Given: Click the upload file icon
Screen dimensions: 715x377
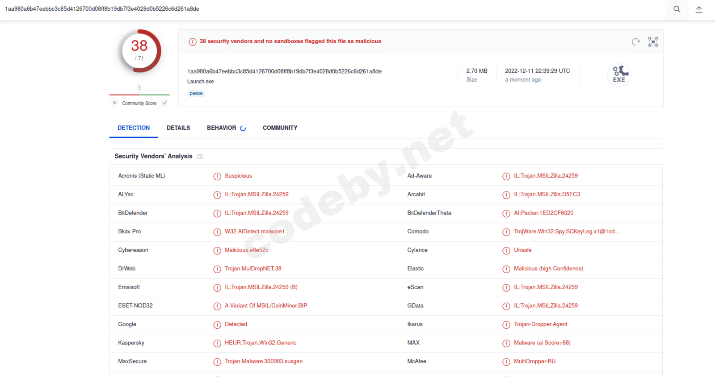Looking at the screenshot, I should point(699,9).
